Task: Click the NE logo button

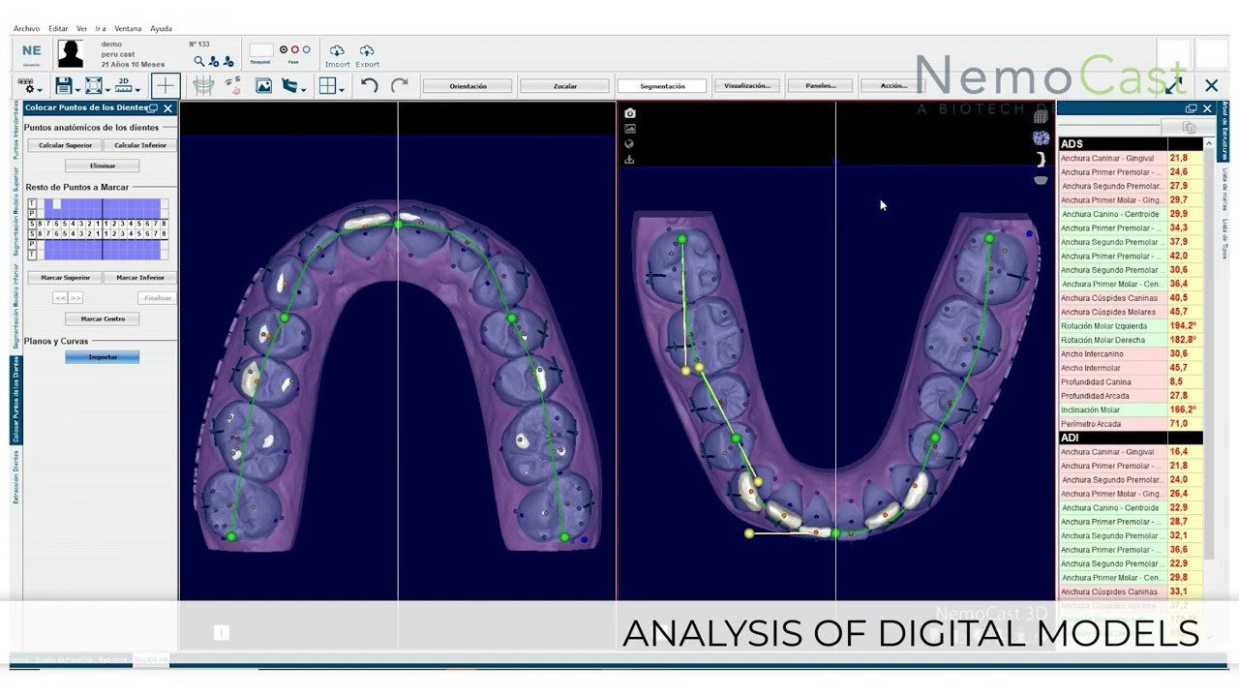Action: pyautogui.click(x=32, y=53)
